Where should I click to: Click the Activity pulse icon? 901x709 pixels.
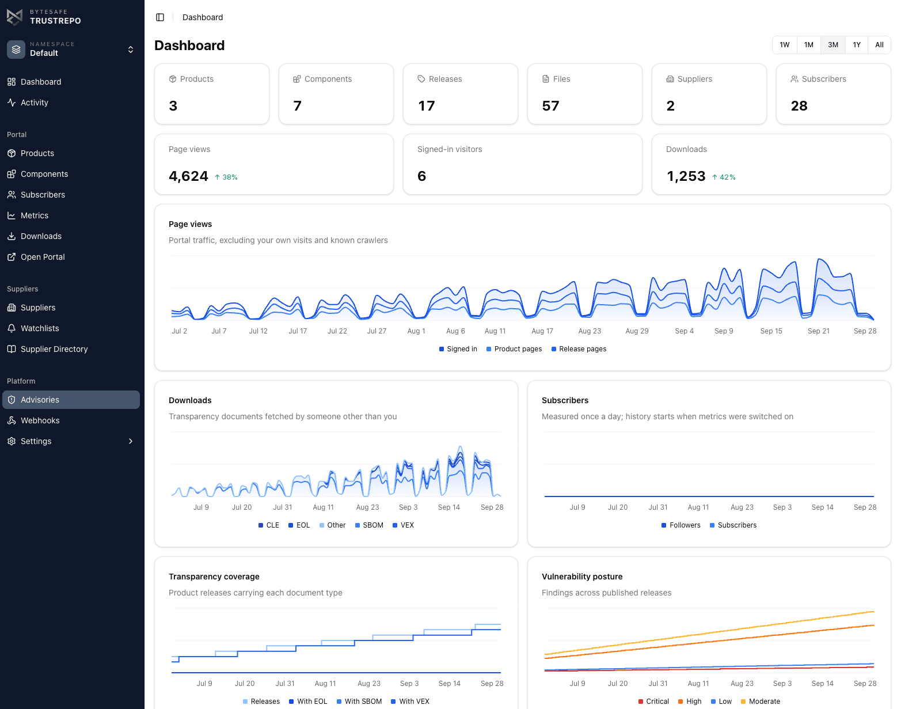point(12,103)
